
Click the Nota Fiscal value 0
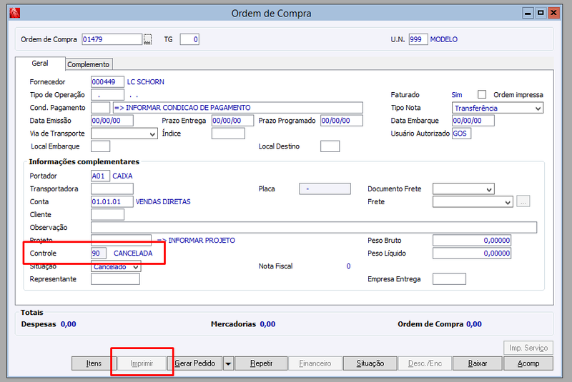click(348, 266)
